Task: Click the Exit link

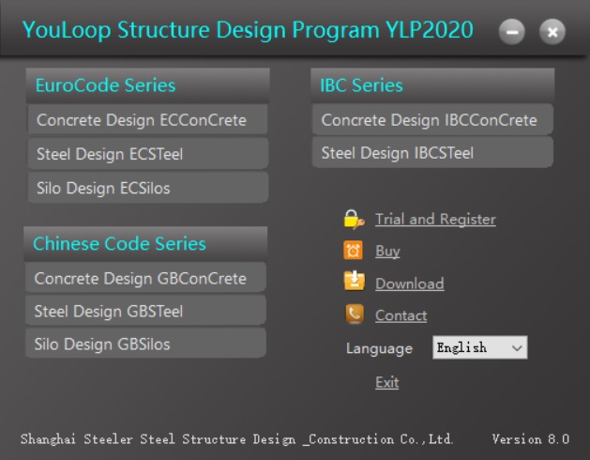Action: (386, 383)
